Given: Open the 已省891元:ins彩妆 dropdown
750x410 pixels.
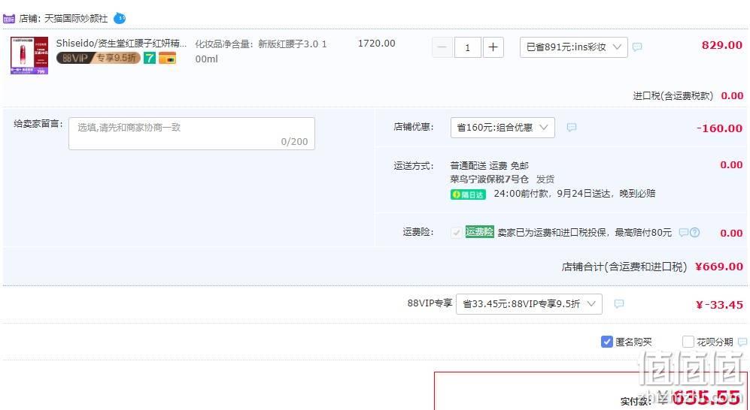Looking at the screenshot, I should [x=573, y=47].
